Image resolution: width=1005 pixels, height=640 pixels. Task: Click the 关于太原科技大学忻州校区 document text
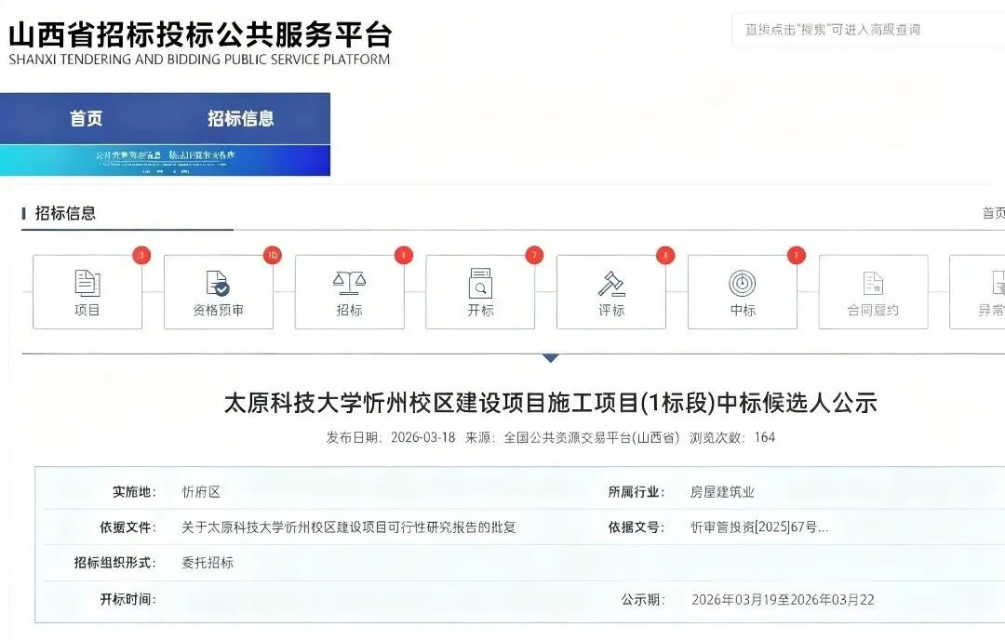[x=349, y=527]
